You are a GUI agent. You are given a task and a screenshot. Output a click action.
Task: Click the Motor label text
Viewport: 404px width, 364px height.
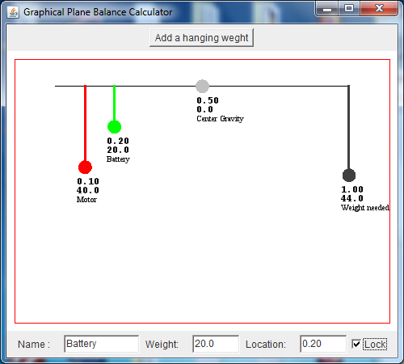point(86,200)
